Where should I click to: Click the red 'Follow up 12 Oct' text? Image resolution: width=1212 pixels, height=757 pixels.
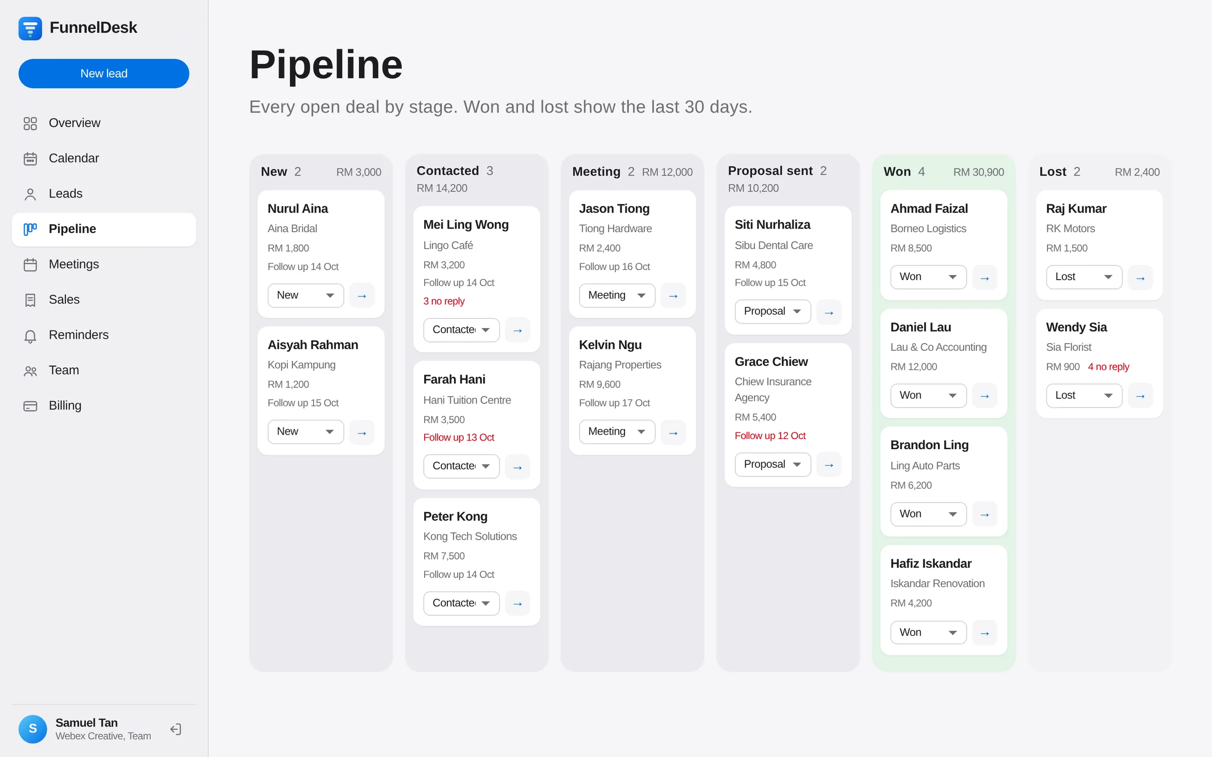tap(770, 436)
